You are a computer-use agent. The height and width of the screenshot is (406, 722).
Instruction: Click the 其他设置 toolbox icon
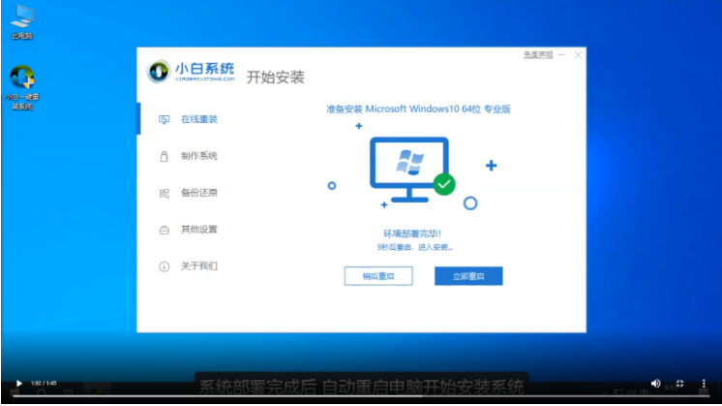(164, 230)
